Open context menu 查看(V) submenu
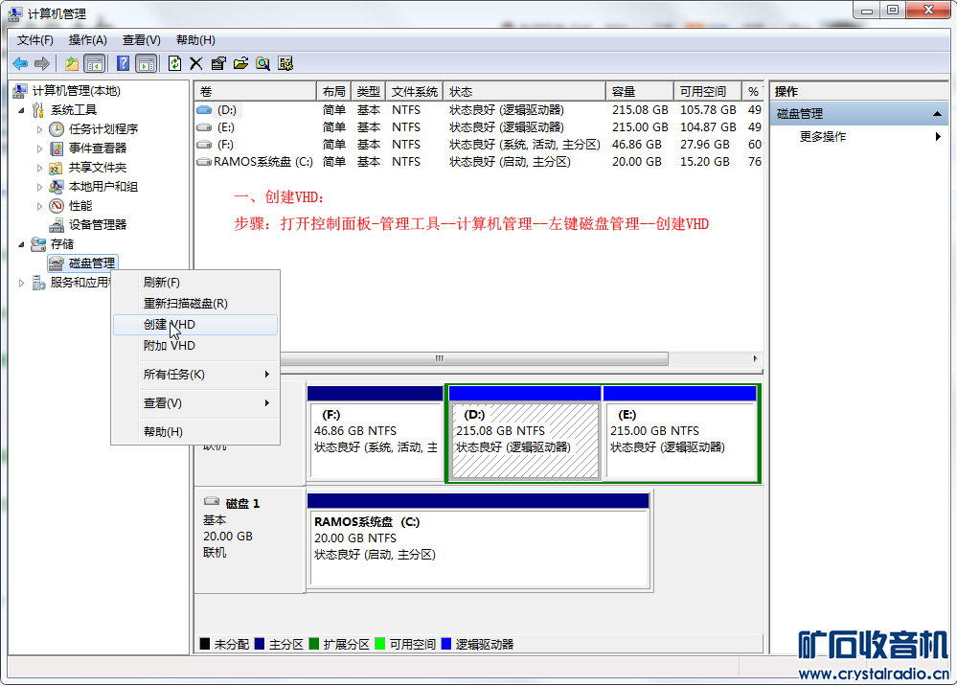Image resolution: width=957 pixels, height=686 pixels. pos(195,403)
